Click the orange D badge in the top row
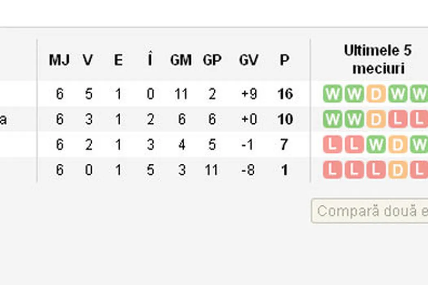 pos(376,94)
